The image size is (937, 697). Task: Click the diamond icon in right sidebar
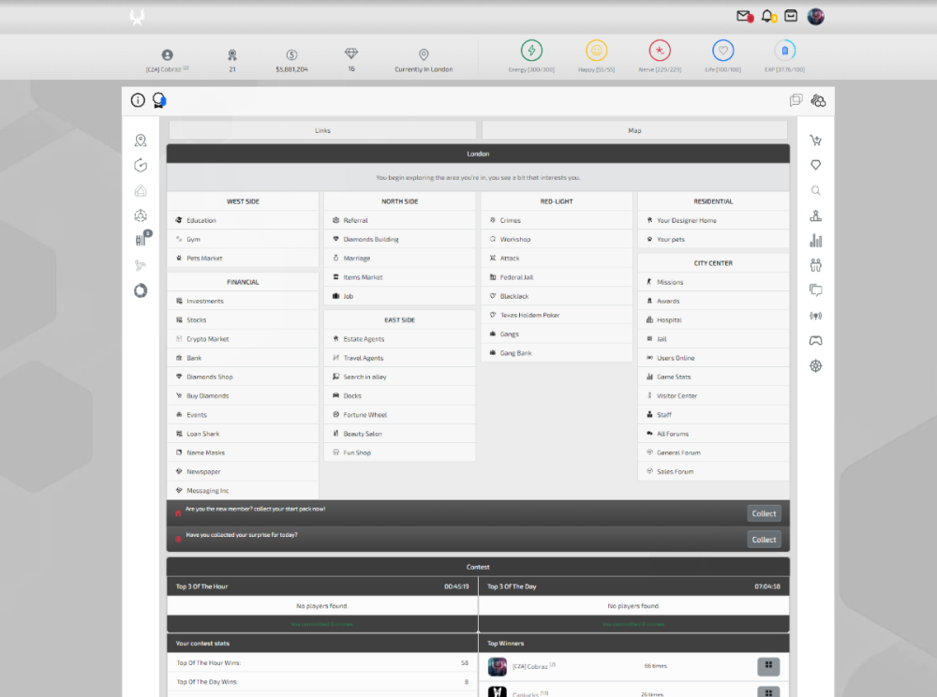(816, 165)
